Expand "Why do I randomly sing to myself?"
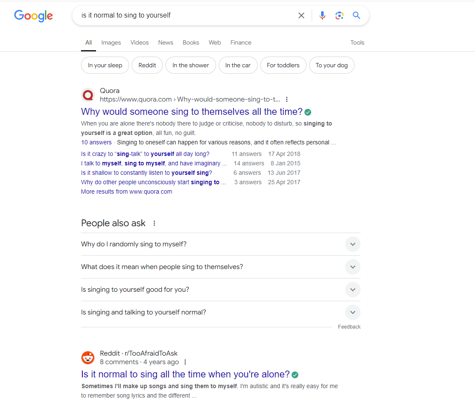This screenshot has height=404, width=475. [352, 244]
